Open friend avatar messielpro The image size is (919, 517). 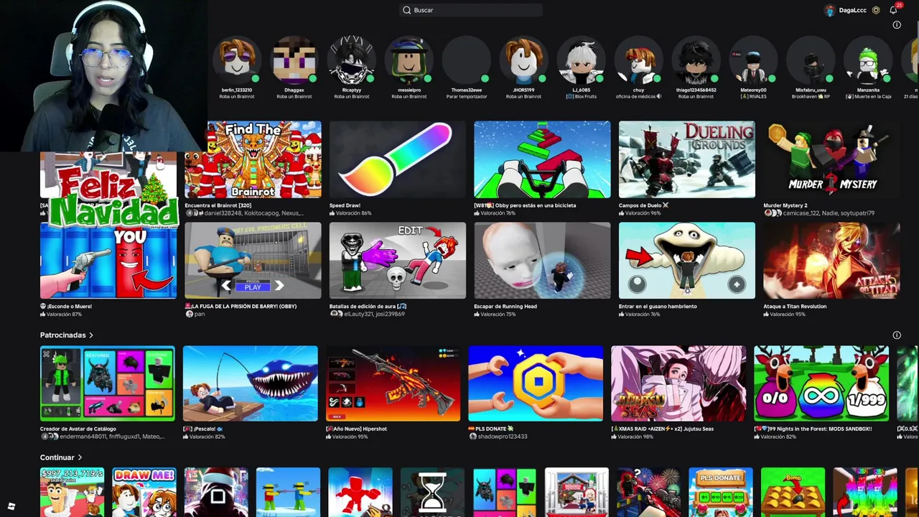[x=409, y=60]
